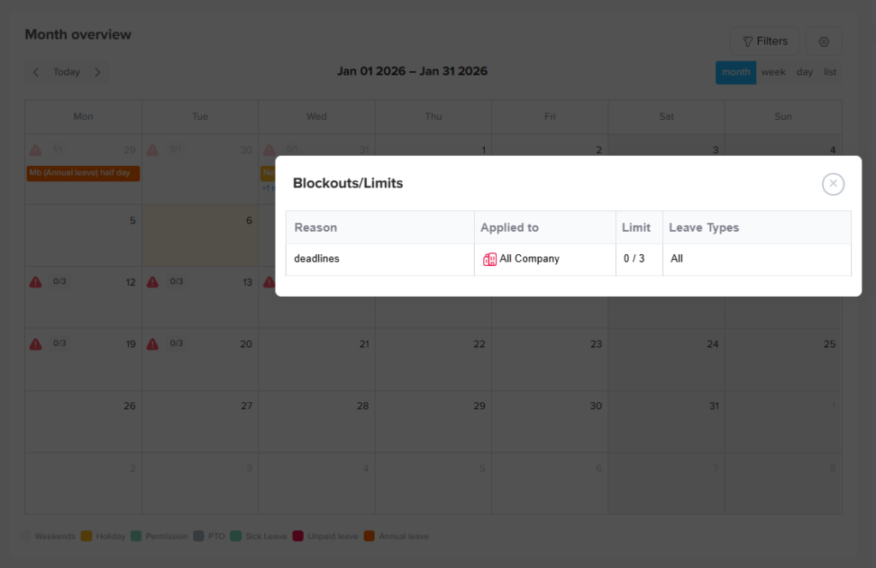Image resolution: width=876 pixels, height=568 pixels.
Task: Click warning icon on January 19
Action: 36,344
